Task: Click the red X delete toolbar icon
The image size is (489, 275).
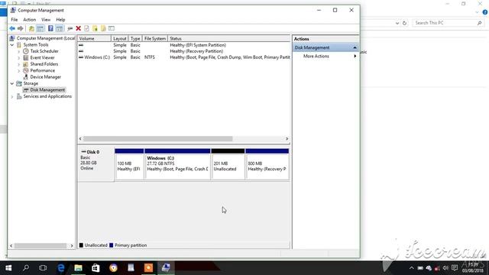Action: [78, 29]
